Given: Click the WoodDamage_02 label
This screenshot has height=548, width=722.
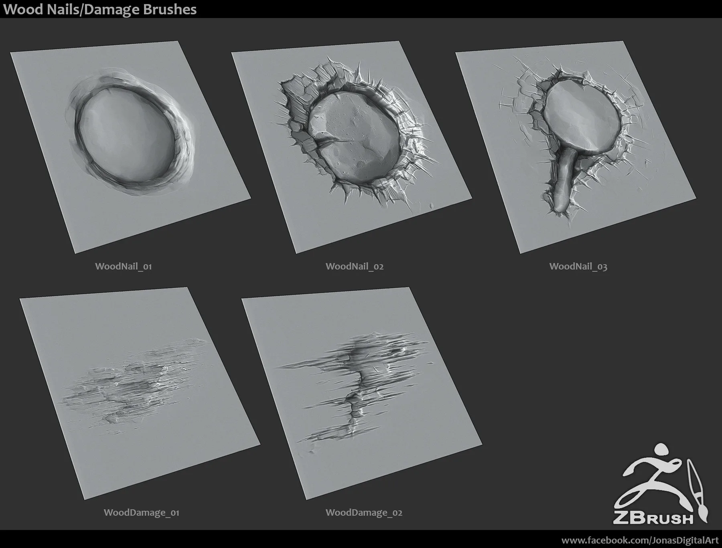Looking at the screenshot, I should point(364,512).
